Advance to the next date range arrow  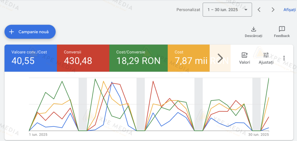click(x=273, y=10)
